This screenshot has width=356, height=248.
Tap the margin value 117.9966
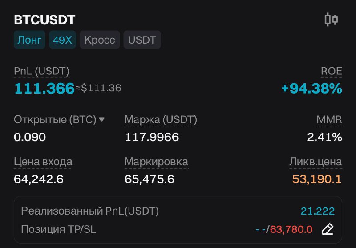pyautogui.click(x=152, y=137)
